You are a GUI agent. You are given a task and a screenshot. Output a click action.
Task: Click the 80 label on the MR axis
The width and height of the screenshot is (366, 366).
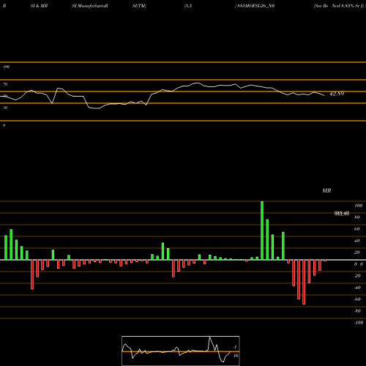(356, 217)
